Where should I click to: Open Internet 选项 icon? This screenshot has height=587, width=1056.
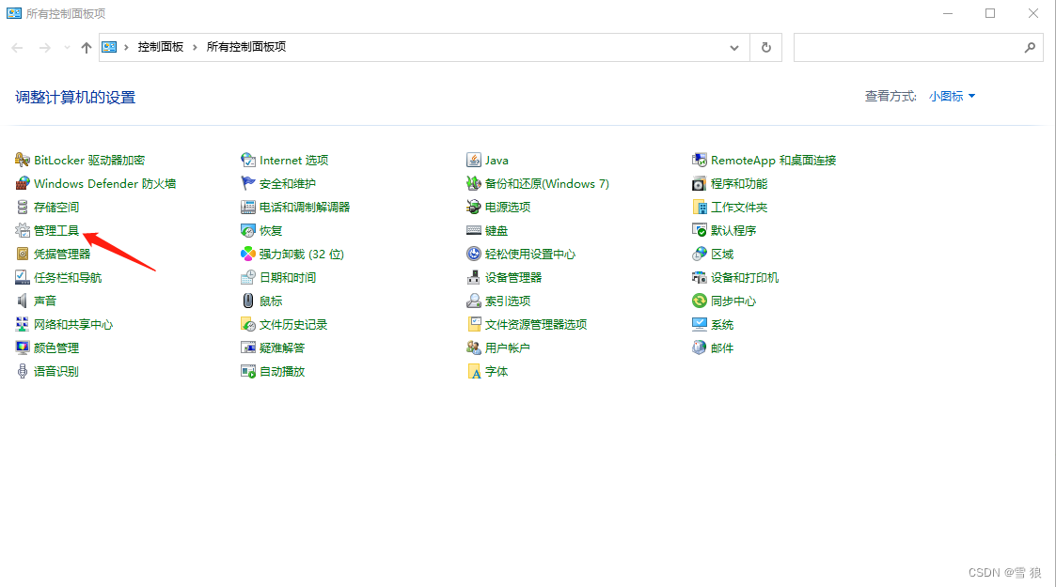tap(248, 160)
